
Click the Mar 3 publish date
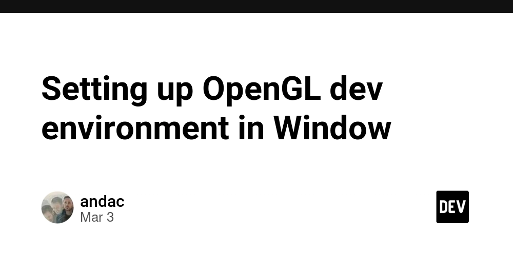tap(97, 218)
